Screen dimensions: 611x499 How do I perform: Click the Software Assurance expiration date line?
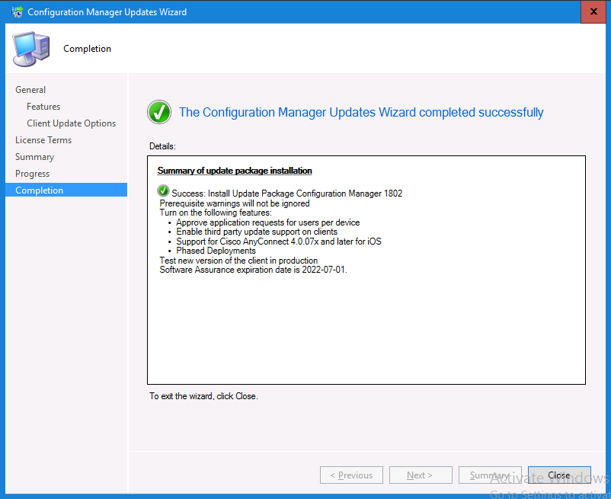click(x=253, y=270)
